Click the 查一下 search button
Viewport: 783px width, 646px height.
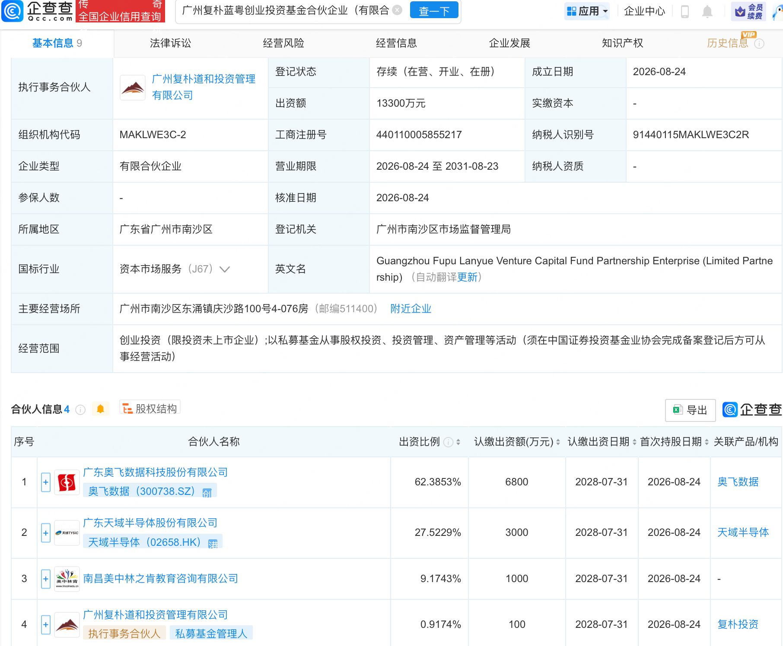(x=434, y=11)
